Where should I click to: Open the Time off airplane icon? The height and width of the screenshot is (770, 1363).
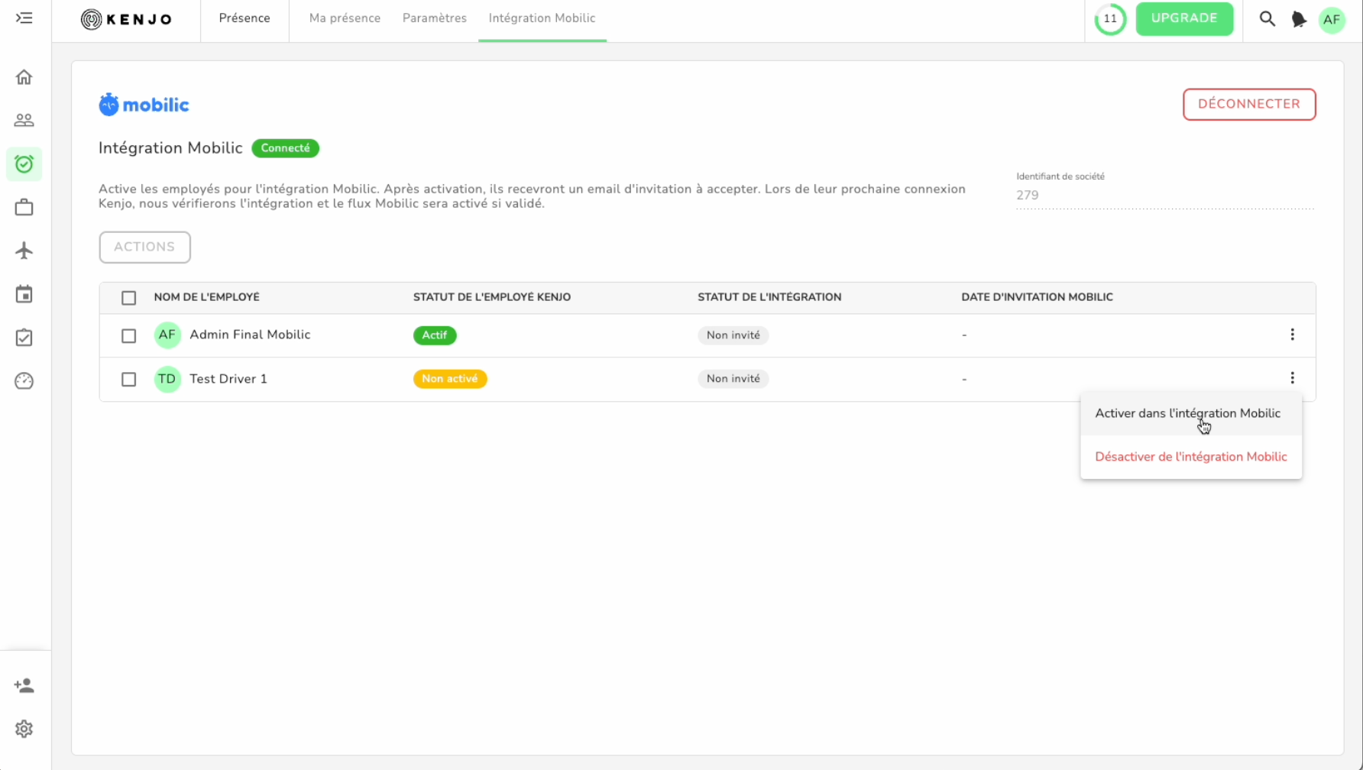[24, 251]
